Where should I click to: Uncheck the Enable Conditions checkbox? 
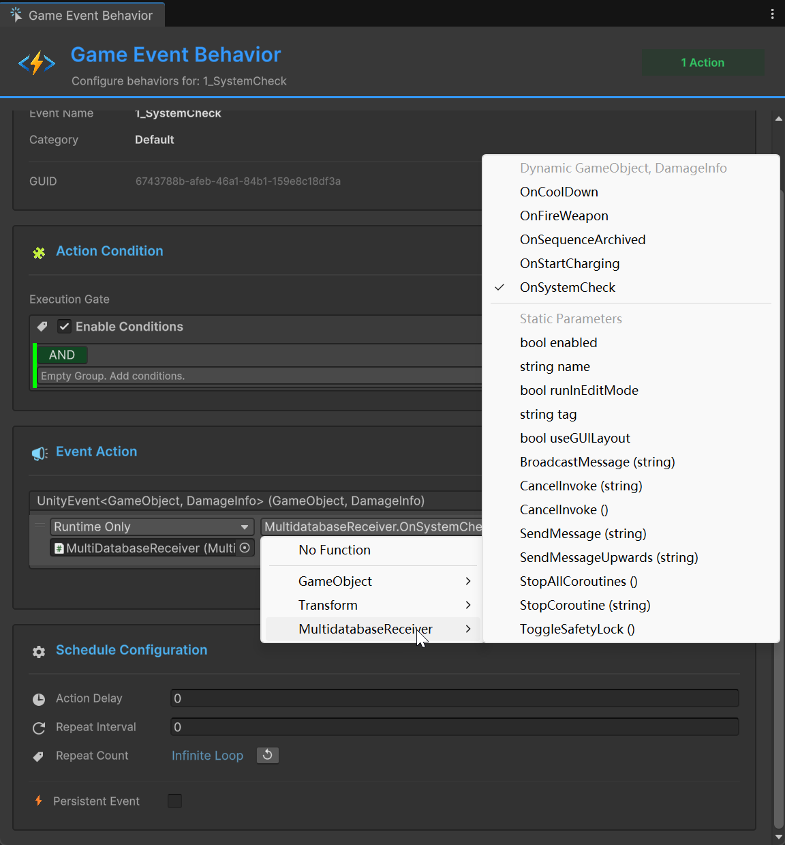[x=64, y=327]
